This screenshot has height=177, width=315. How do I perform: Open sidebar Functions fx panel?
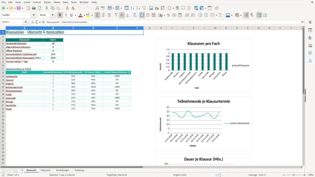click(310, 61)
